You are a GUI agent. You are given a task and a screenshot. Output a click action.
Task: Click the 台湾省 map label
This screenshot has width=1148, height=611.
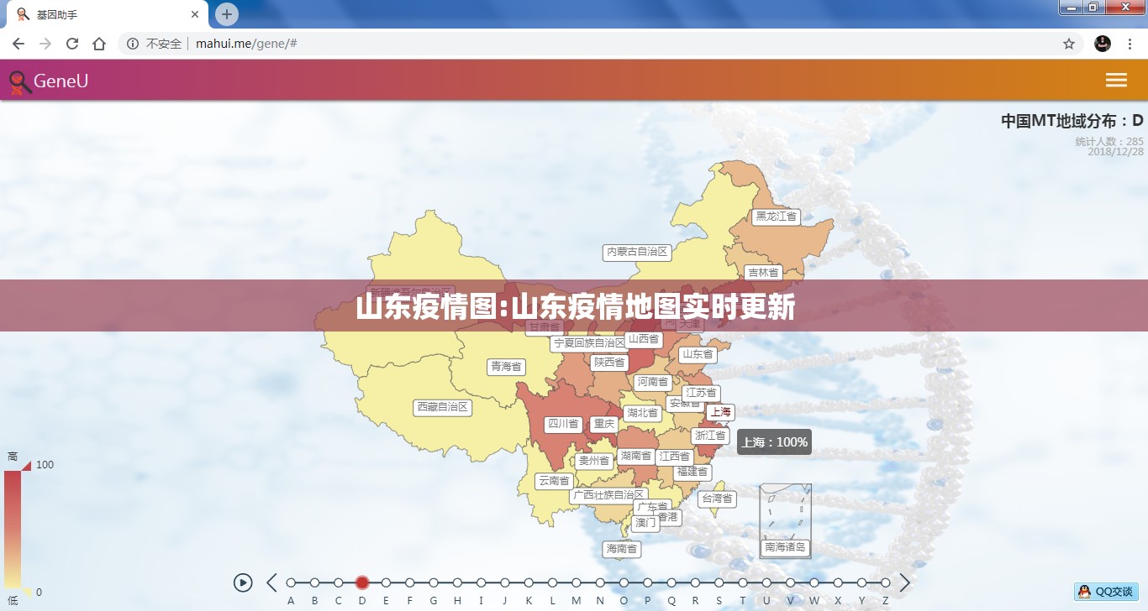click(717, 499)
